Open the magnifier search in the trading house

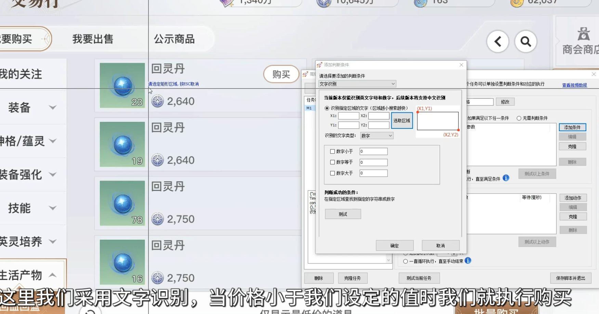526,42
